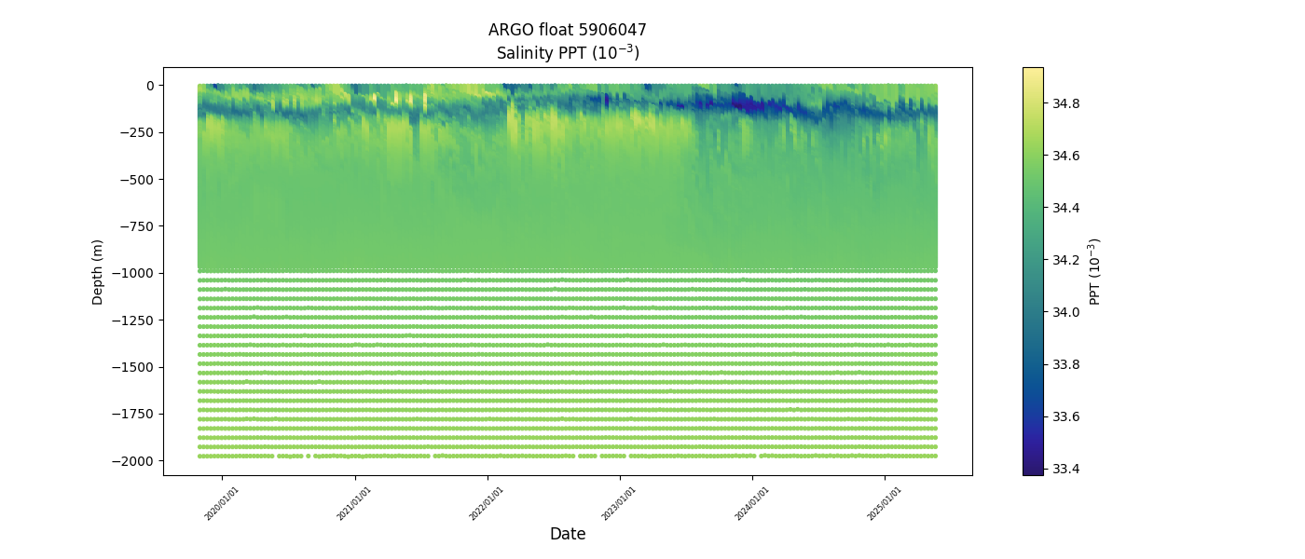Click the 'Depth (m)' y-axis label
This screenshot has height=559, width=1305.
98,271
